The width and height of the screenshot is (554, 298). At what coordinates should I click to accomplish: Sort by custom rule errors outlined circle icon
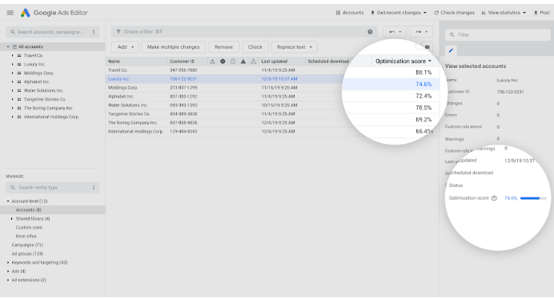[233, 62]
